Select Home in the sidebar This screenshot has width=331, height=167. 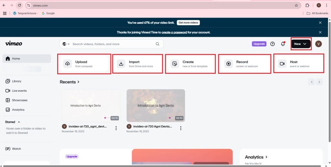click(x=27, y=59)
